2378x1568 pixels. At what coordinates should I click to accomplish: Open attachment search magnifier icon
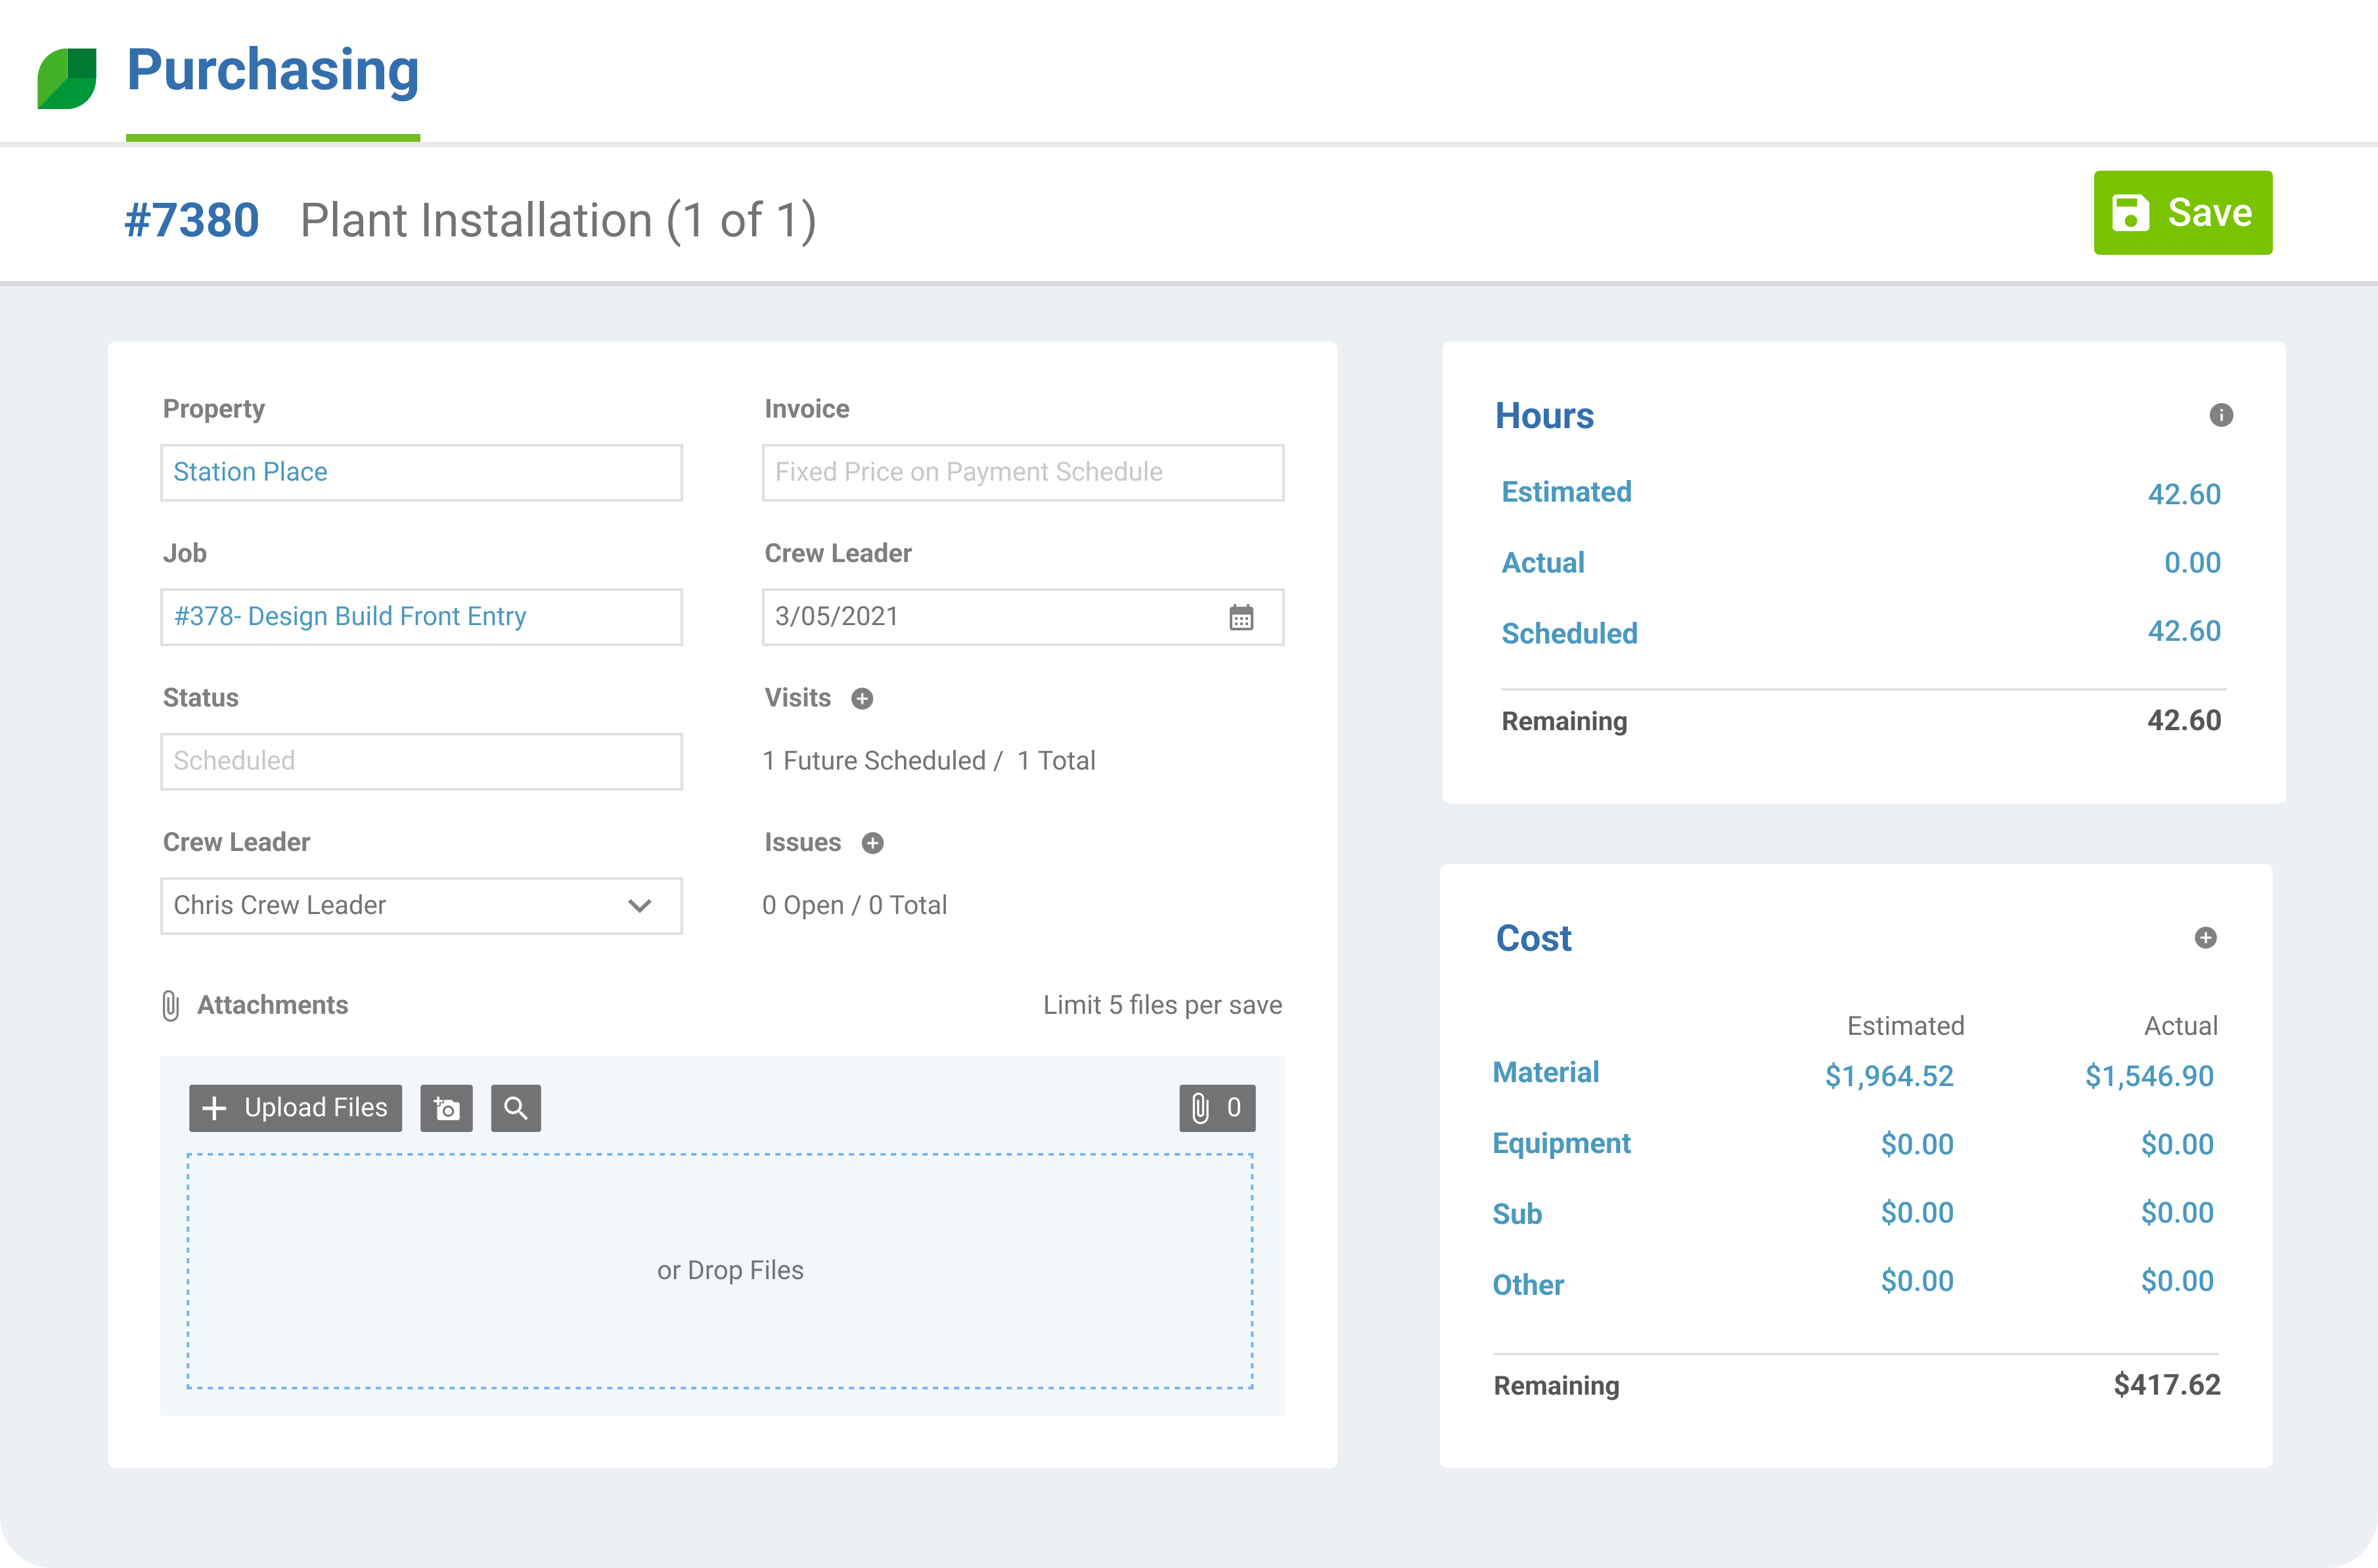tap(516, 1108)
